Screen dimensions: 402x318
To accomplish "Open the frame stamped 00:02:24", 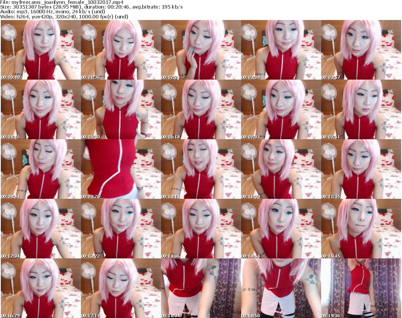I will point(201,50).
